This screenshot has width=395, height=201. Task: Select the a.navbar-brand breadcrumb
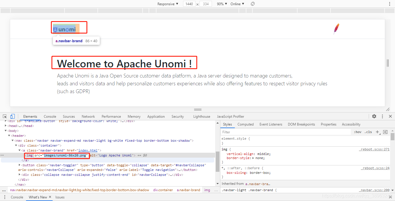tap(189, 190)
